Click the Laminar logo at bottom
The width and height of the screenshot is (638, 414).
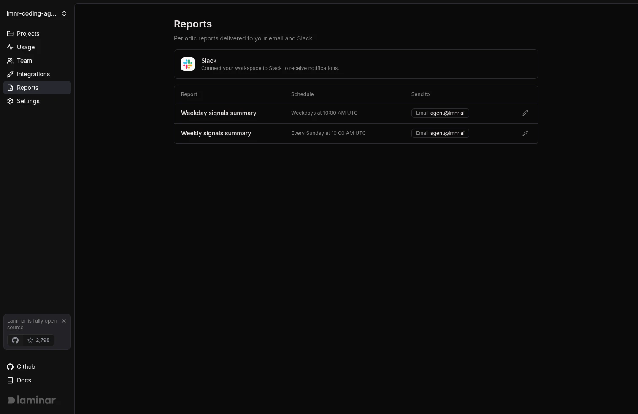coord(31,400)
